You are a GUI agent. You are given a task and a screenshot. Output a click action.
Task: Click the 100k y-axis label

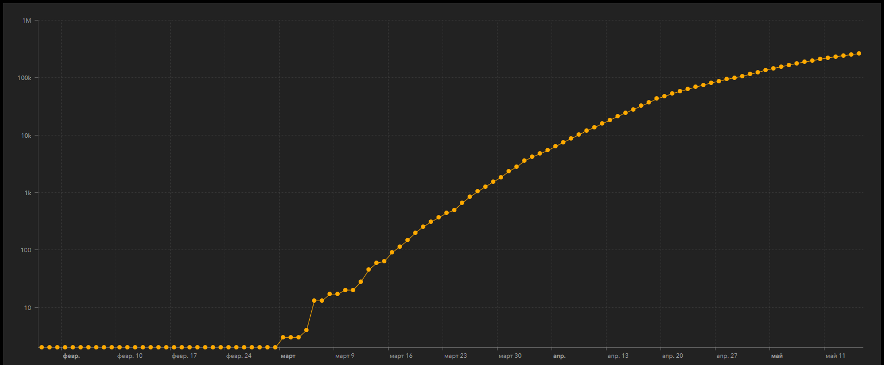click(24, 78)
